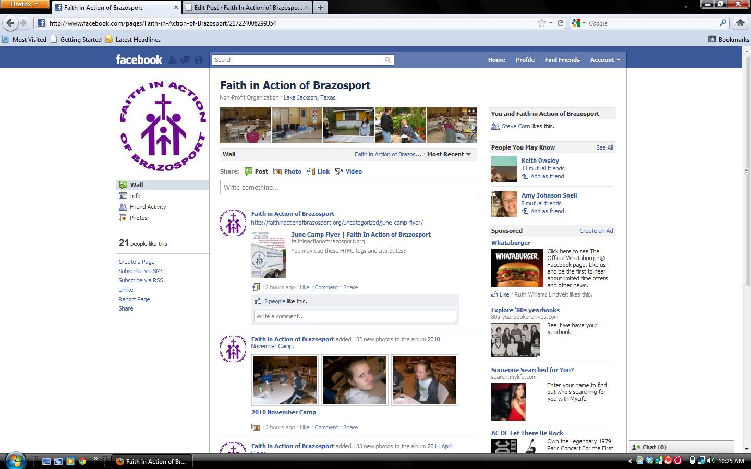Screen dimensions: 751x469
Task: Click Subscribe via RSS link
Action: click(140, 280)
